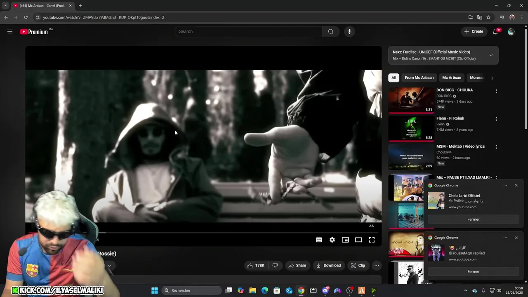
Task: Open MSM - Mektab Video lyrics thumbnail
Action: (x=411, y=156)
